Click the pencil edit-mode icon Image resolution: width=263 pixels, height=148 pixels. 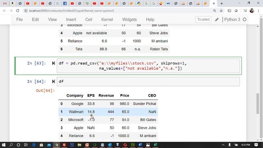pyautogui.click(x=217, y=19)
